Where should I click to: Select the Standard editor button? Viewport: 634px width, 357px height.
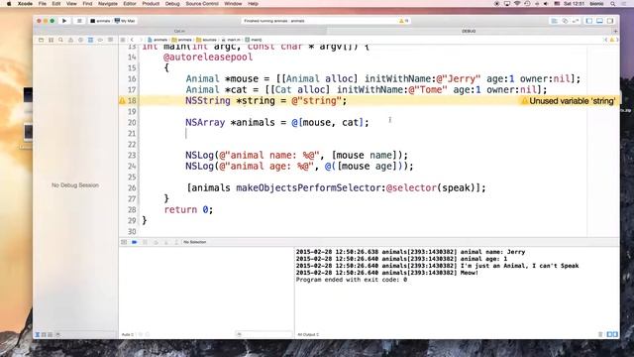(x=555, y=21)
